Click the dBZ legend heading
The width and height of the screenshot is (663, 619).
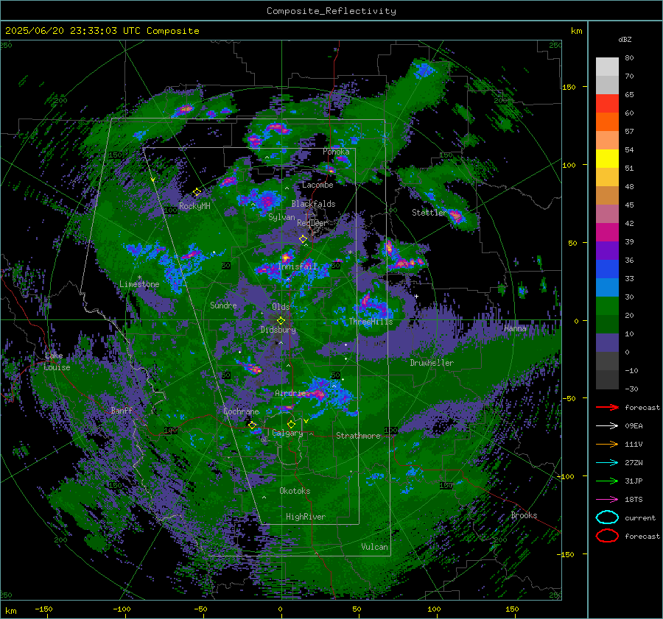[x=625, y=40]
